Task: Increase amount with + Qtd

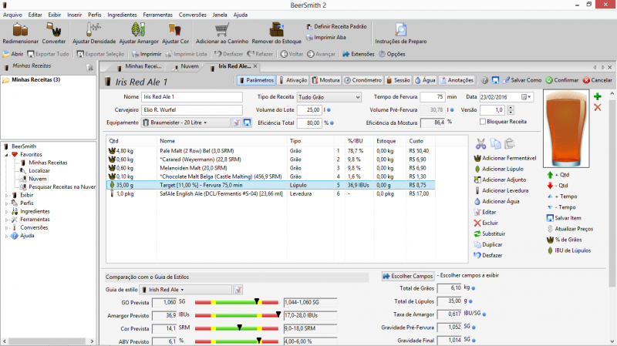Action: [x=558, y=175]
